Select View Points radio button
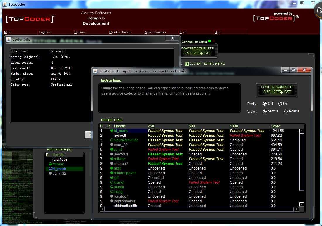This screenshot has width=322, height=226. coord(286,111)
